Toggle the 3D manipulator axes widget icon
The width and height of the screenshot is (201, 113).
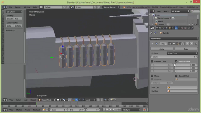tap(73, 100)
